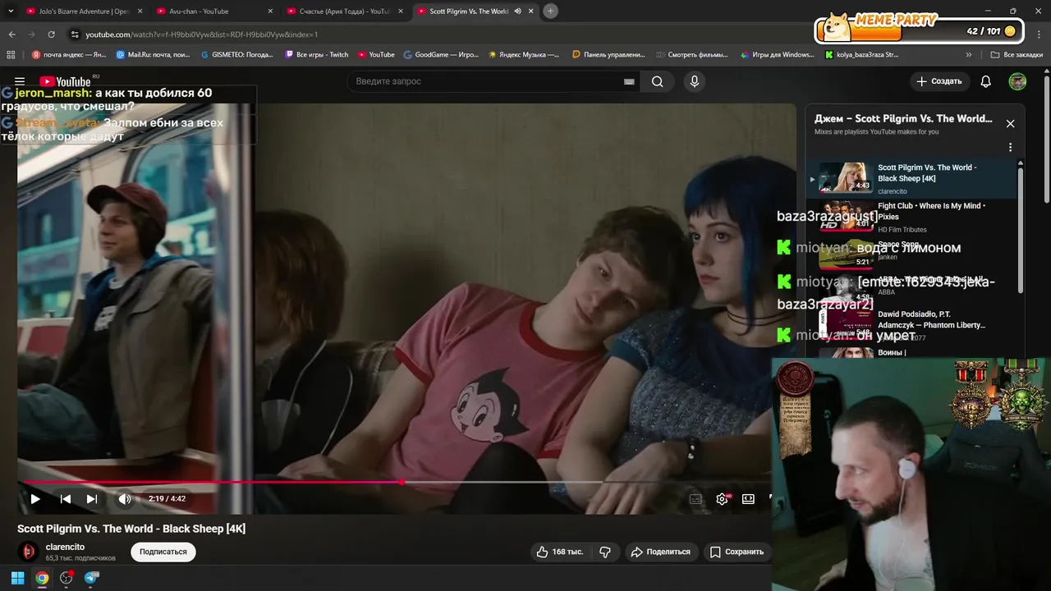
Task: Reload the YouTube page
Action: point(52,34)
